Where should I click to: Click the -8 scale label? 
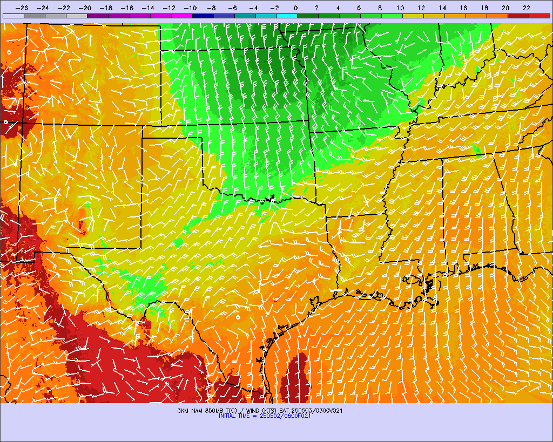[x=211, y=8]
